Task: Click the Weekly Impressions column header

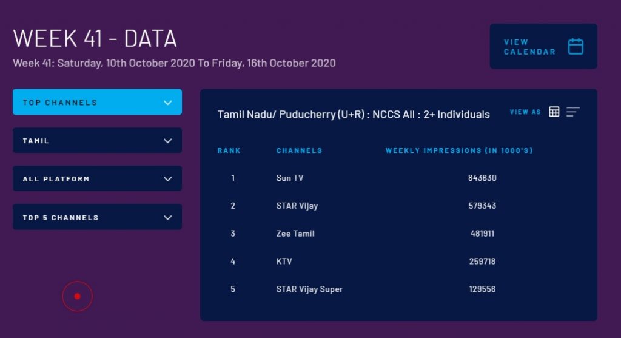Action: (459, 150)
